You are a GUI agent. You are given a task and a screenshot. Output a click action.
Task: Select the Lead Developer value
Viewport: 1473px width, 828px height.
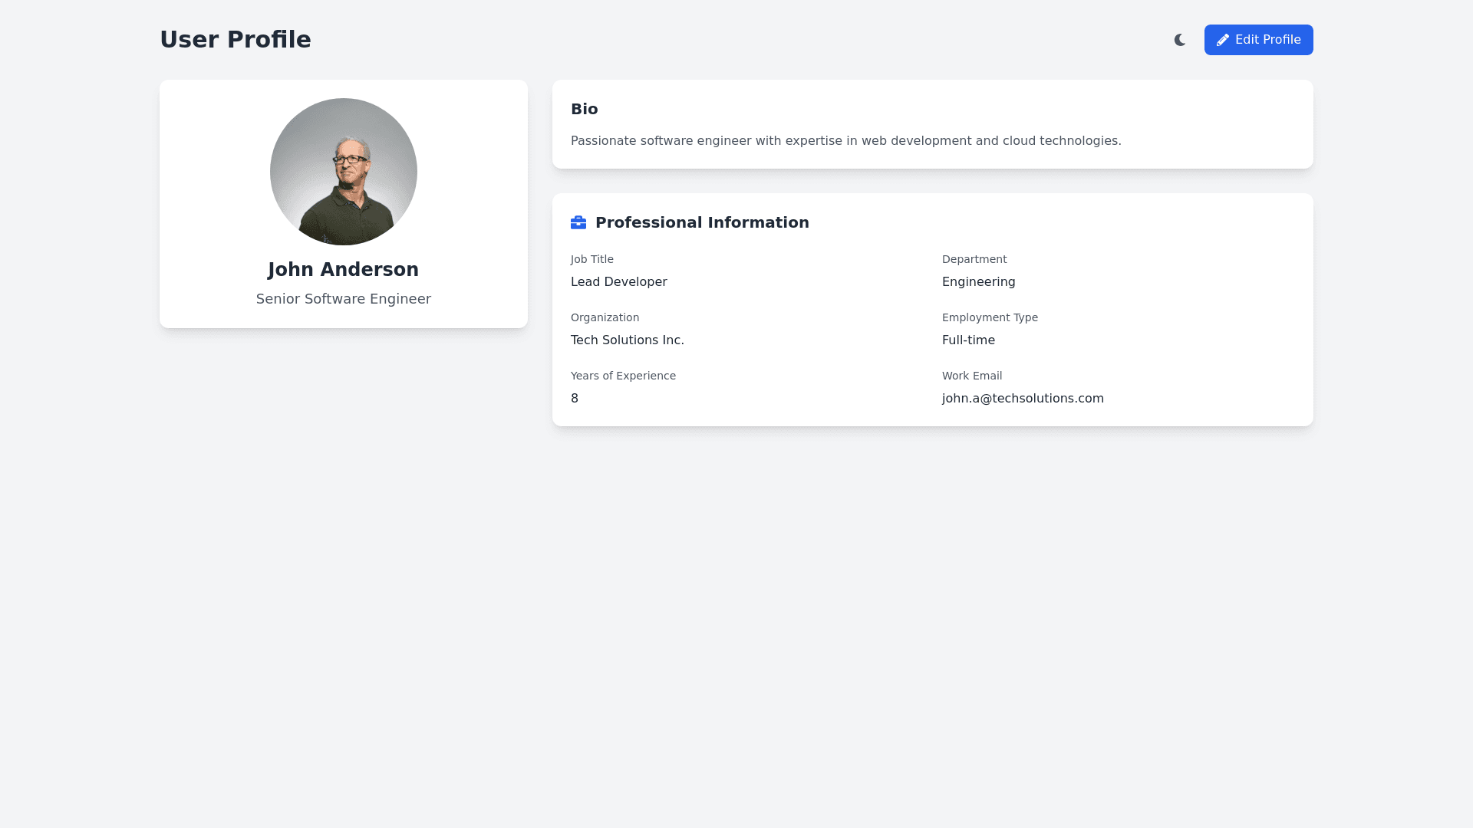point(618,281)
